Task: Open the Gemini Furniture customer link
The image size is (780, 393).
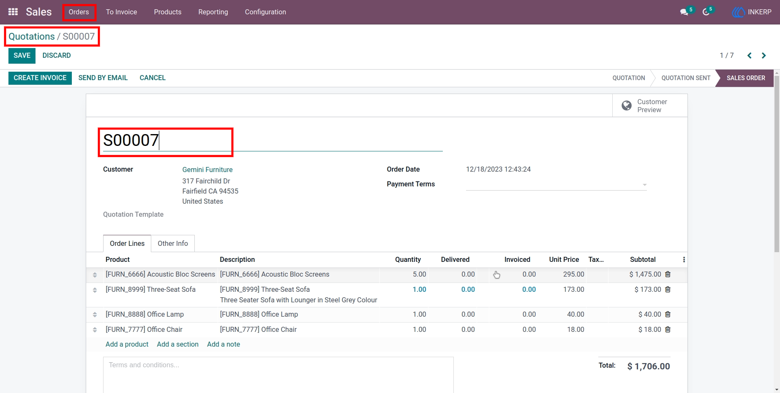Action: [x=207, y=170]
